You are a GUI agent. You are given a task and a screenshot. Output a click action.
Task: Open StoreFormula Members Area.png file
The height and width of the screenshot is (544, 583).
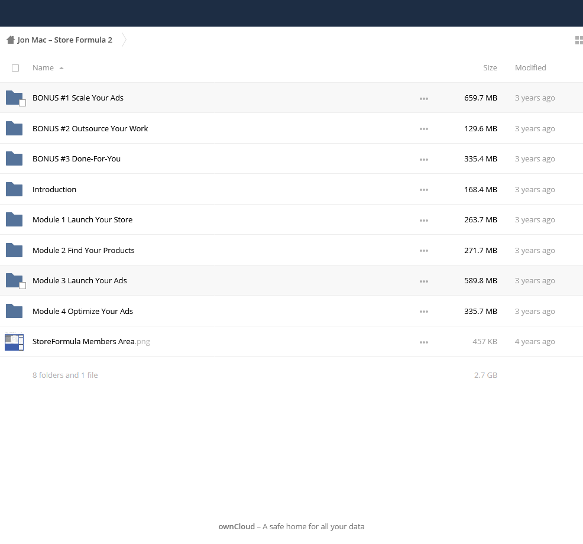[x=91, y=341]
